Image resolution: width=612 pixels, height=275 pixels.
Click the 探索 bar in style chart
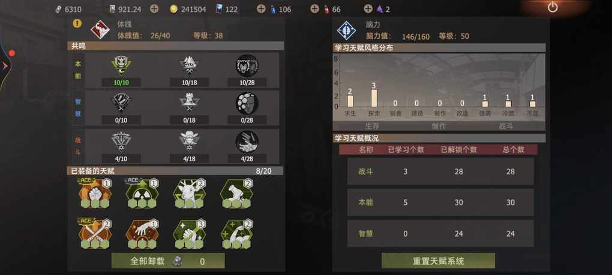[374, 98]
